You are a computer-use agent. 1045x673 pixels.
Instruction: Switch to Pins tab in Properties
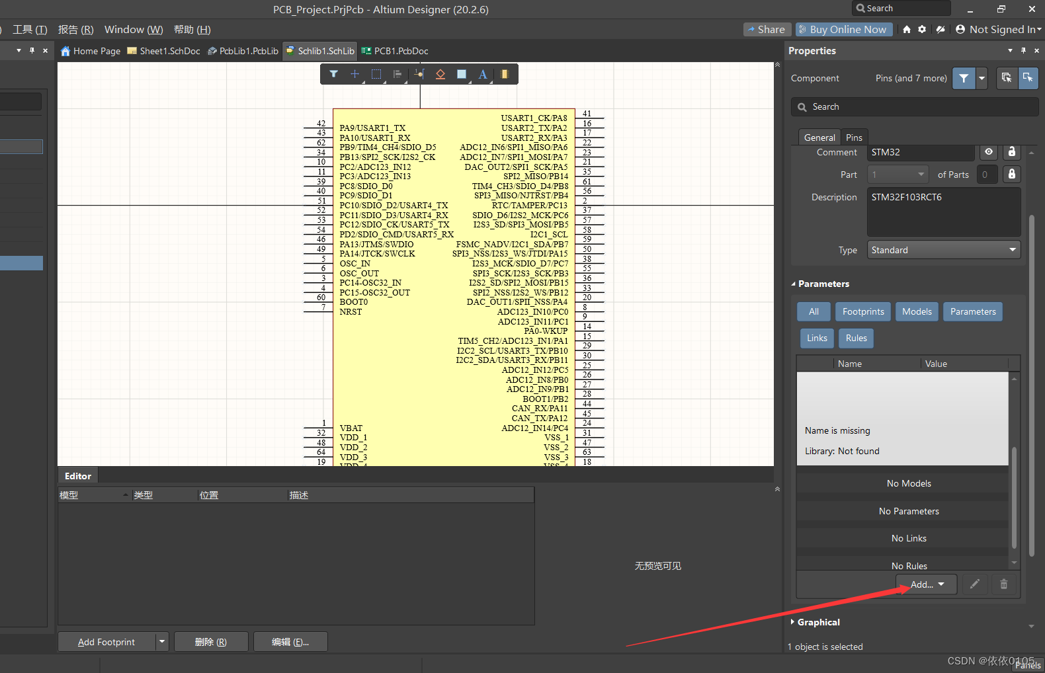coord(854,138)
